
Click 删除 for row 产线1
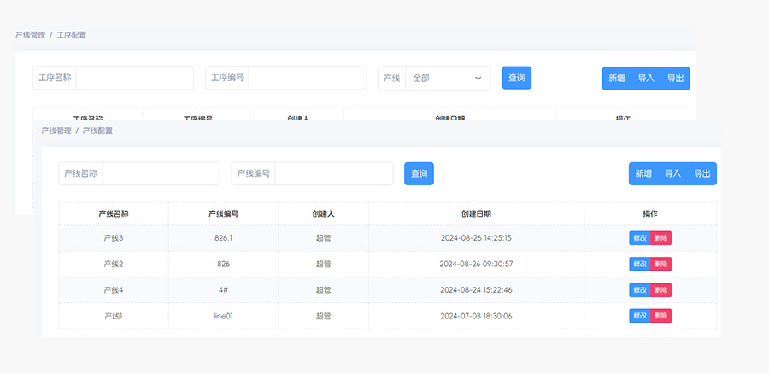(660, 316)
